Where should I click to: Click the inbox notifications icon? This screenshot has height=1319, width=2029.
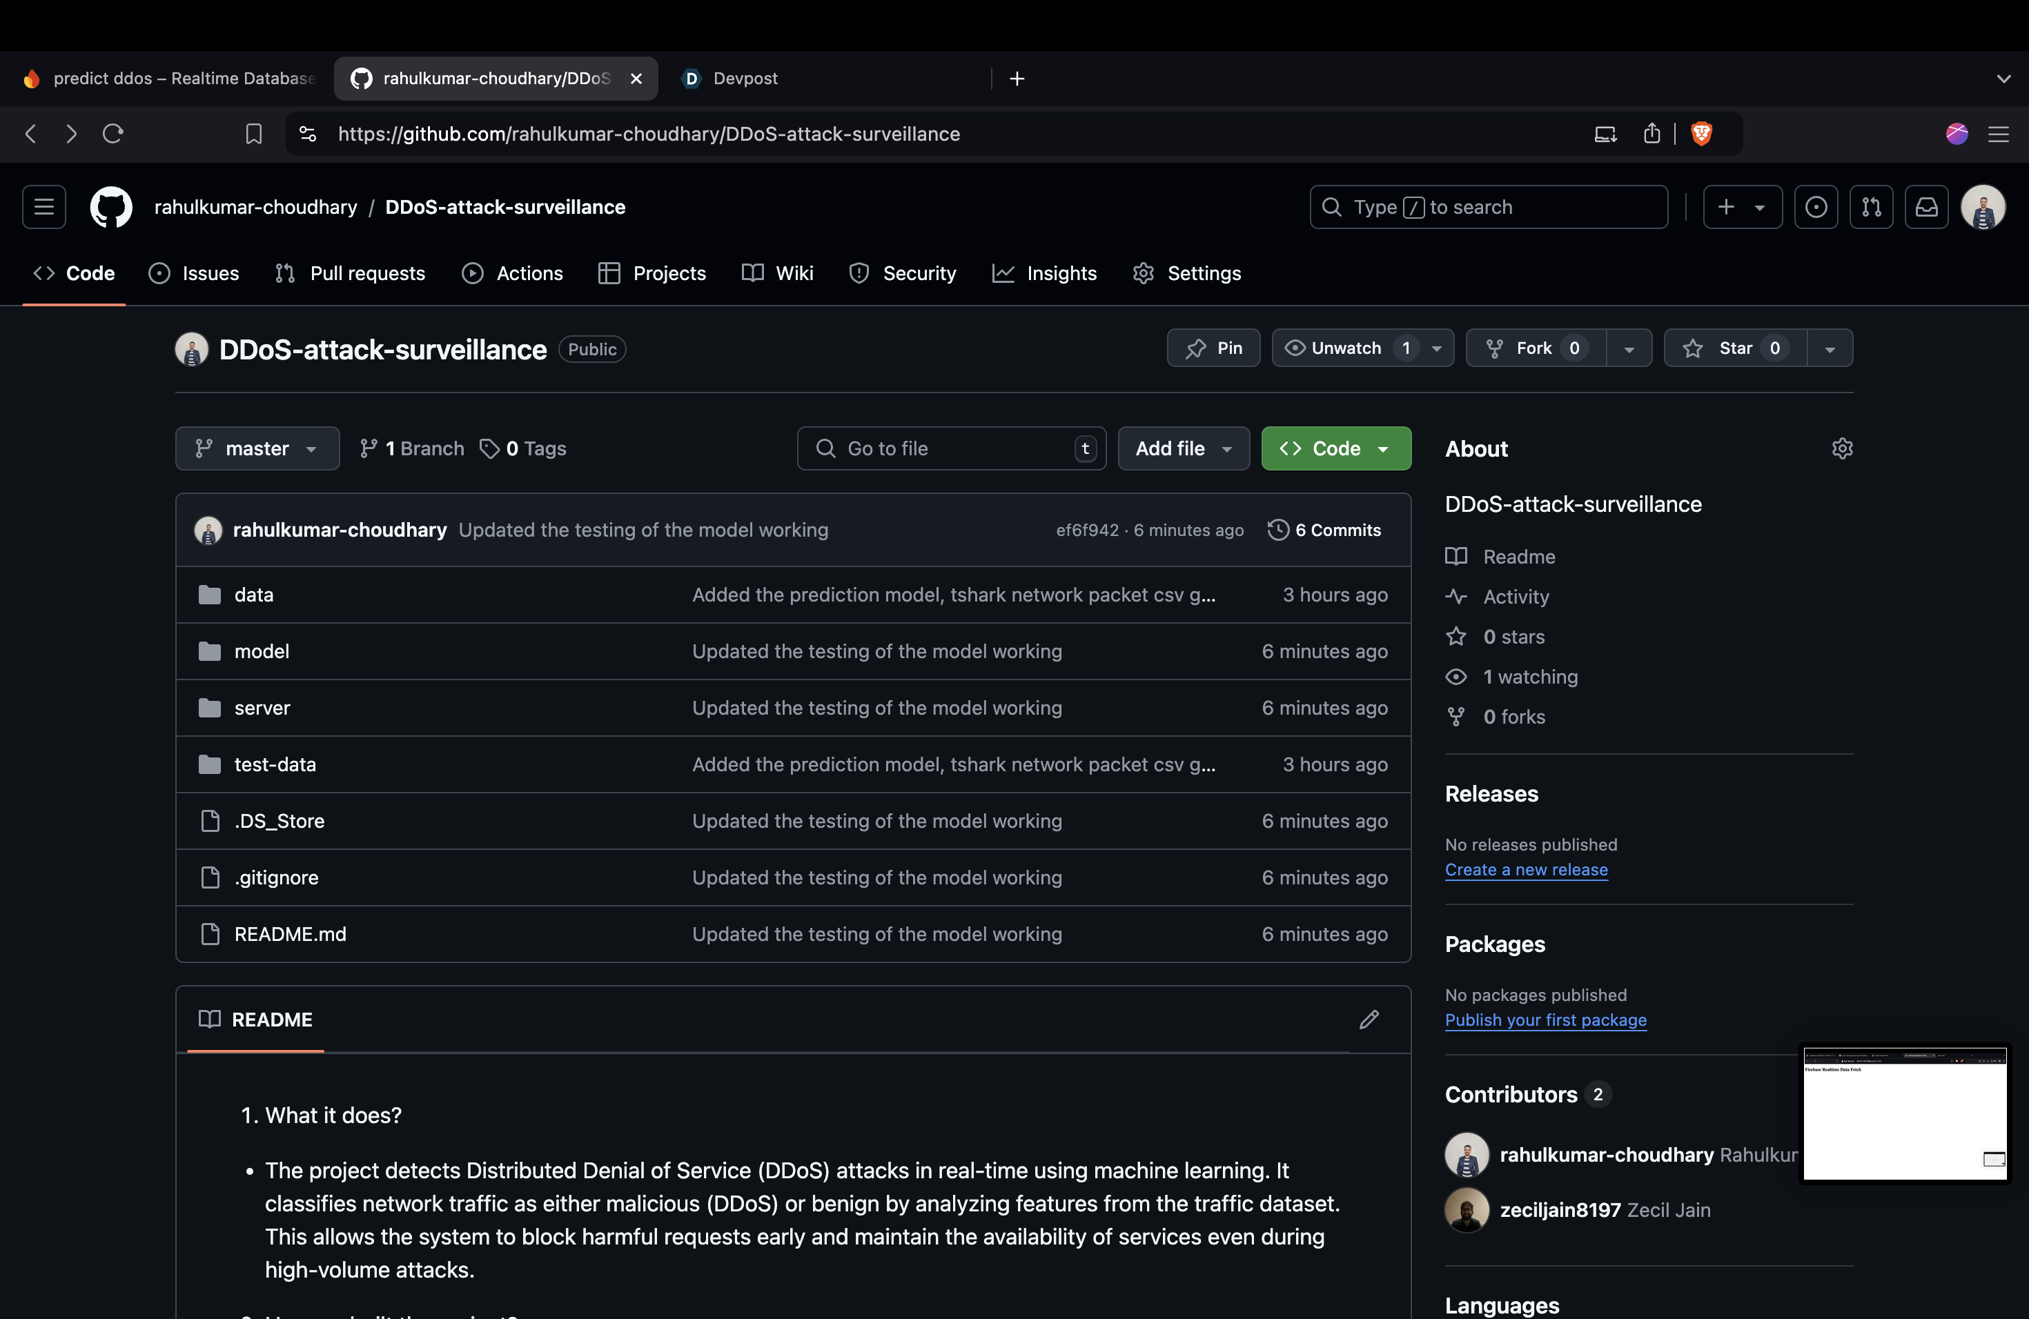coord(1926,207)
